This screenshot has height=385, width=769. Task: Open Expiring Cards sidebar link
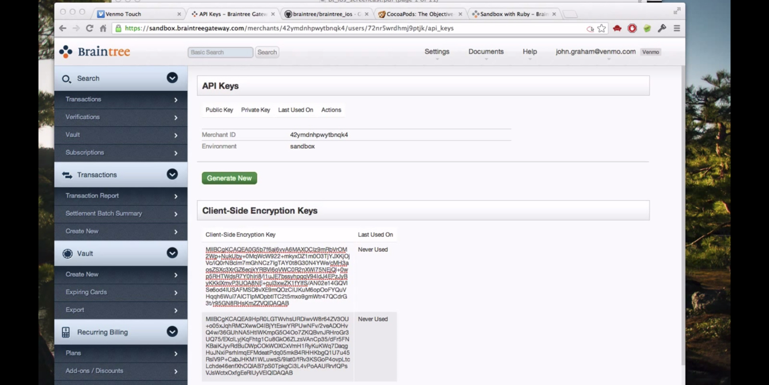tap(121, 292)
